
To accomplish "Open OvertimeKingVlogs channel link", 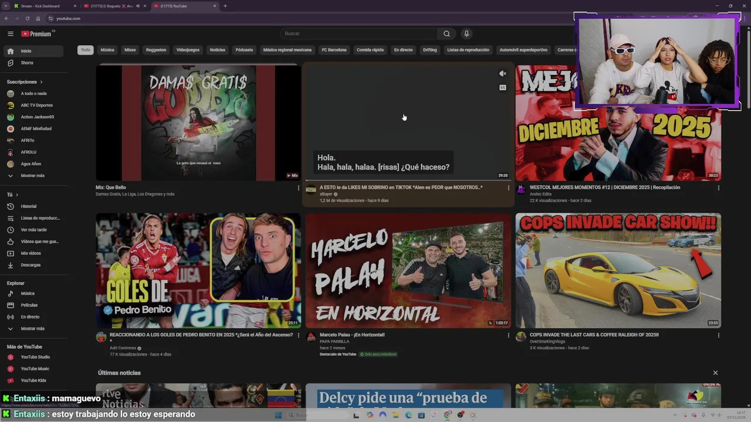I will [547, 342].
